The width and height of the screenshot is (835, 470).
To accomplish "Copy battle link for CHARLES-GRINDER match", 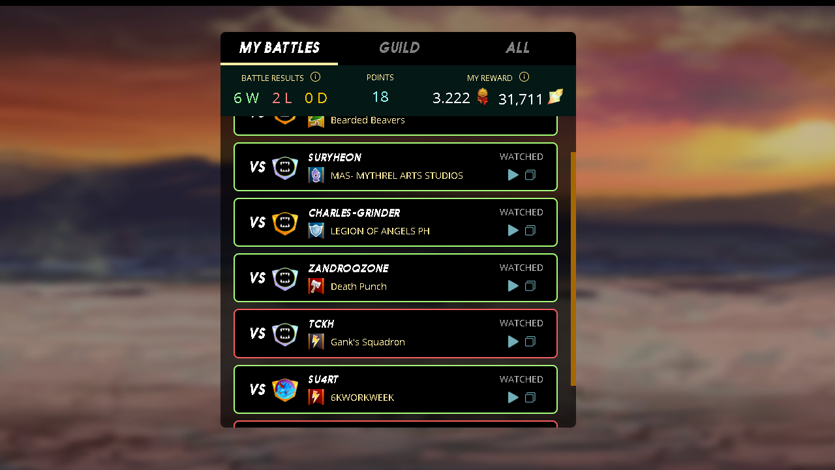I will coord(530,230).
